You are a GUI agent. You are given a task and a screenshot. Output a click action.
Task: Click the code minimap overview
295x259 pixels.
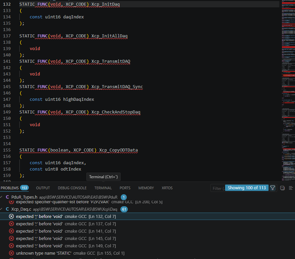[x=288, y=90]
